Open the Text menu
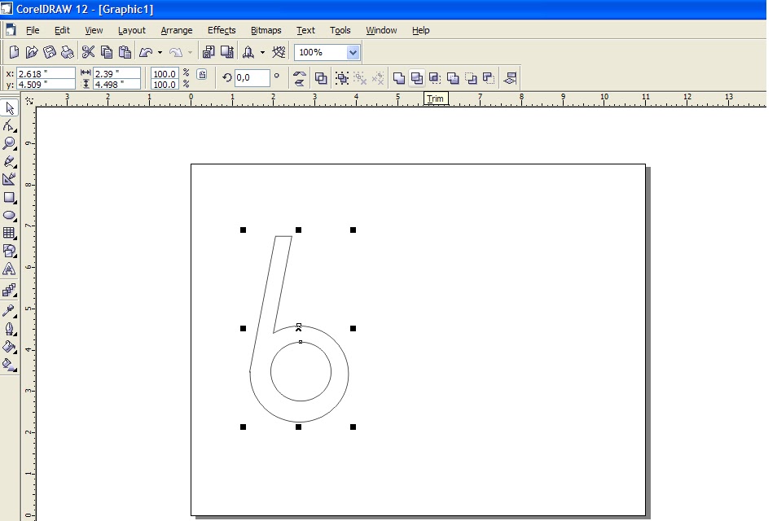777x521 pixels. pos(305,30)
